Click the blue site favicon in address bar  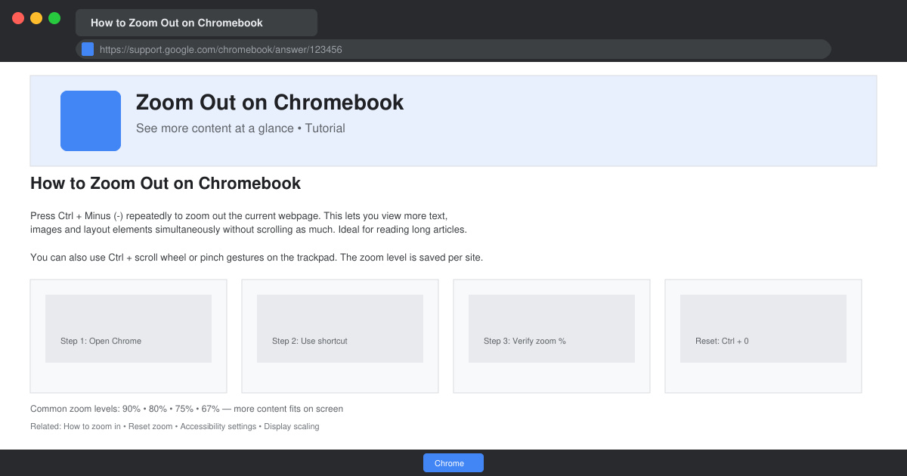coord(88,49)
